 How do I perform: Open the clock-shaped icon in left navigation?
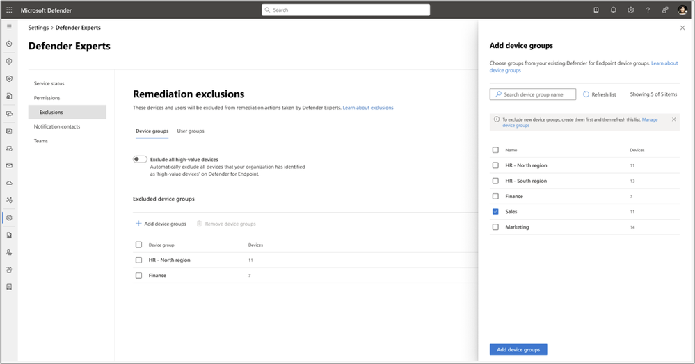point(9,44)
